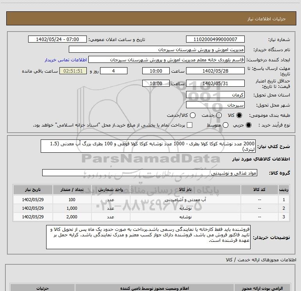Click row number 3 cell
The image size is (301, 291).
pyautogui.click(x=284, y=217)
